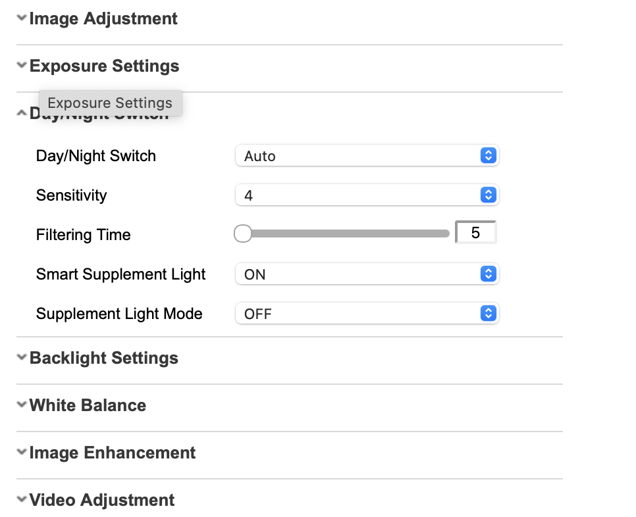Screen dimensions: 636x517
Task: Click the Filtering Time slider handle
Action: (243, 234)
